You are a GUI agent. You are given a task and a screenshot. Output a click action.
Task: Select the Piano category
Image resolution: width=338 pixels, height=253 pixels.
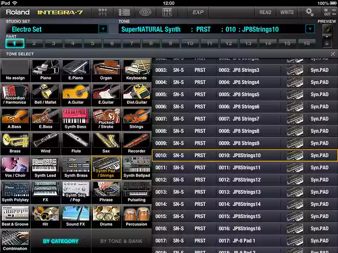[x=46, y=70]
